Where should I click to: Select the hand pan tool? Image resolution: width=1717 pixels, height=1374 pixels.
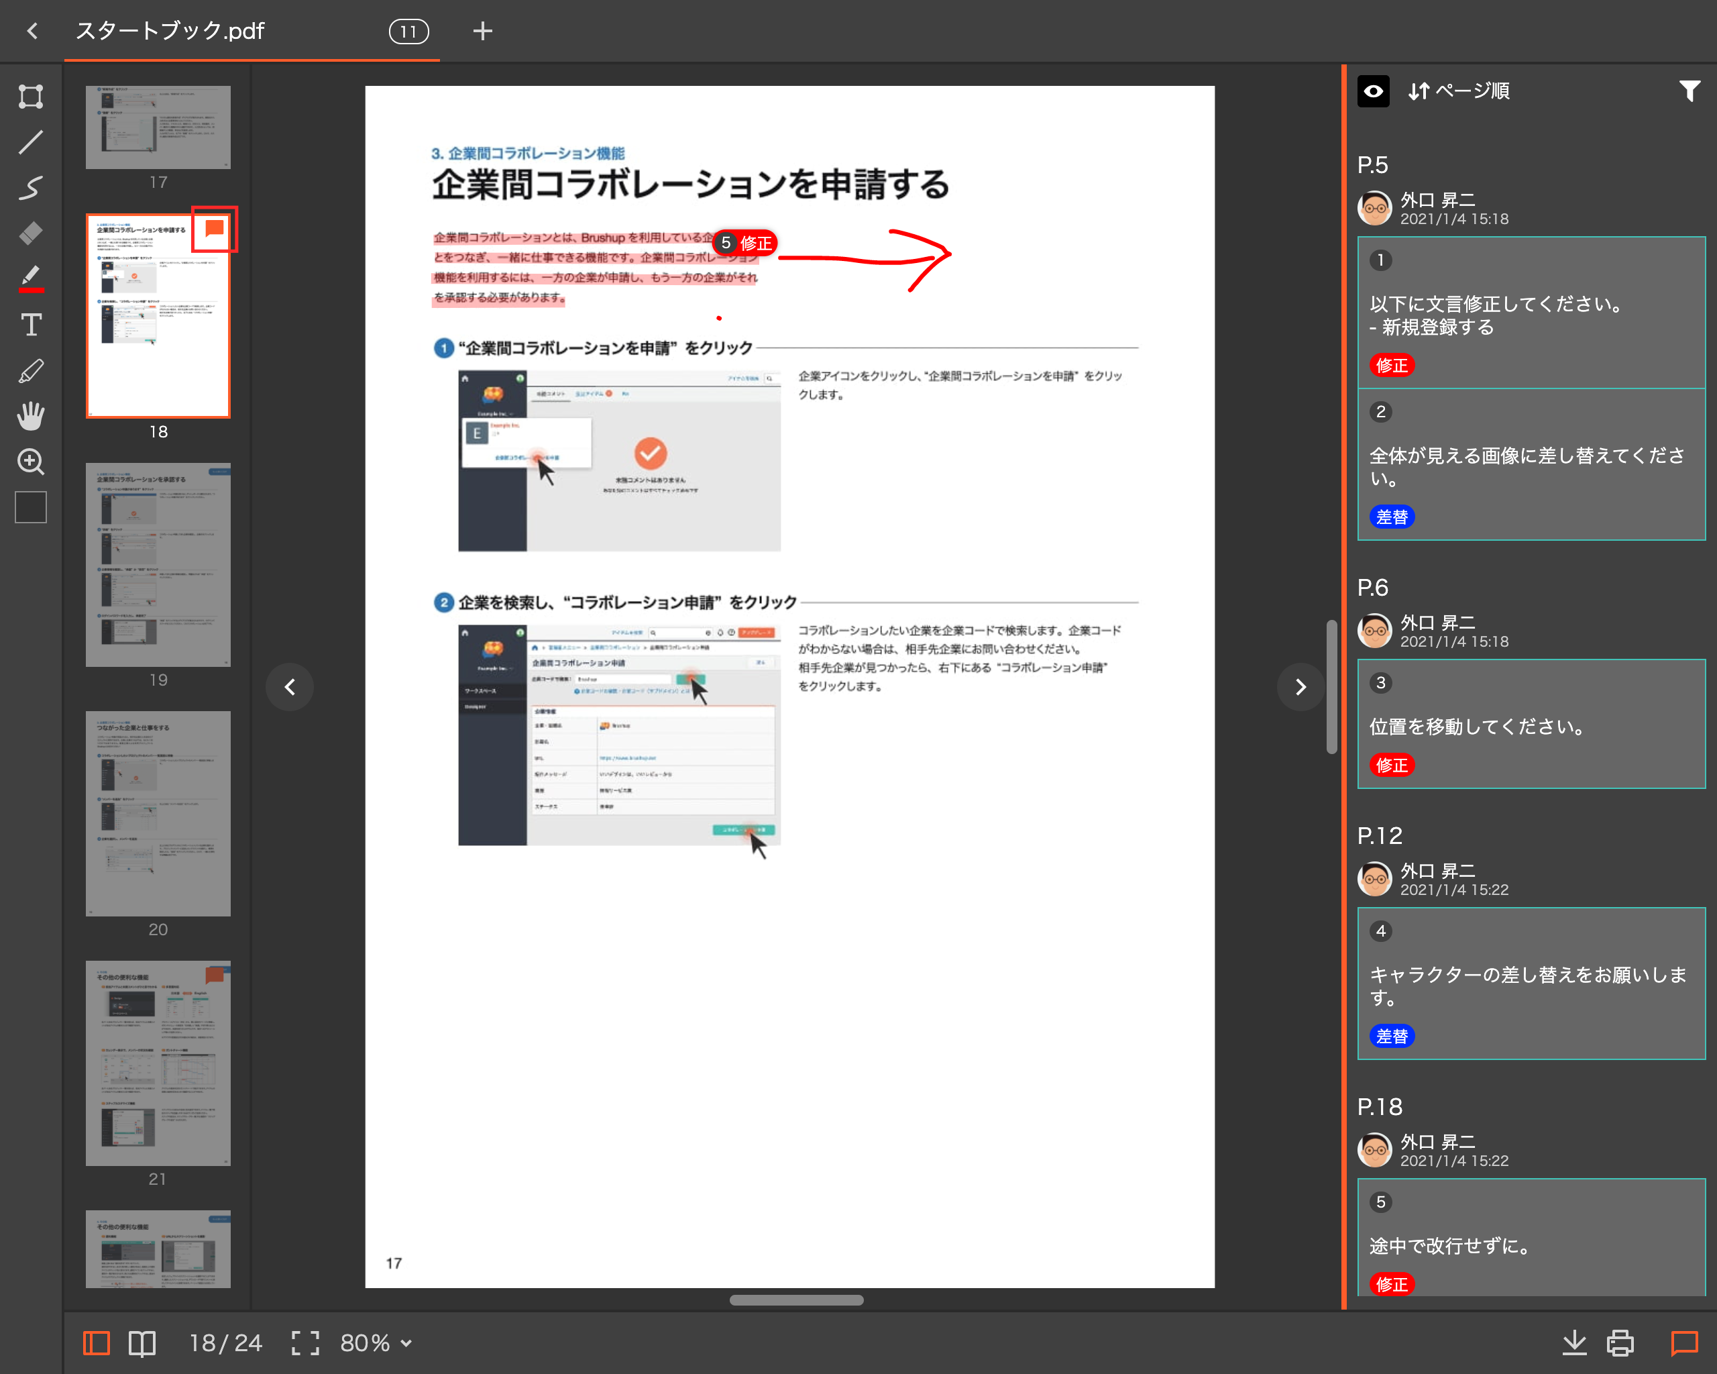point(30,416)
